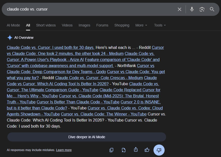This screenshot has width=221, height=157.
Task: Click the magnifying glass to search
Action: point(212,9)
